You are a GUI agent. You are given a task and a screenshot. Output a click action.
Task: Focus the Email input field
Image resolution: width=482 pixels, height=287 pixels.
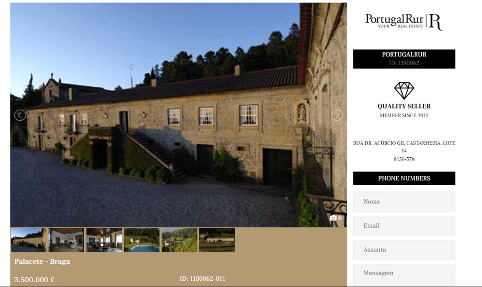pyautogui.click(x=404, y=225)
